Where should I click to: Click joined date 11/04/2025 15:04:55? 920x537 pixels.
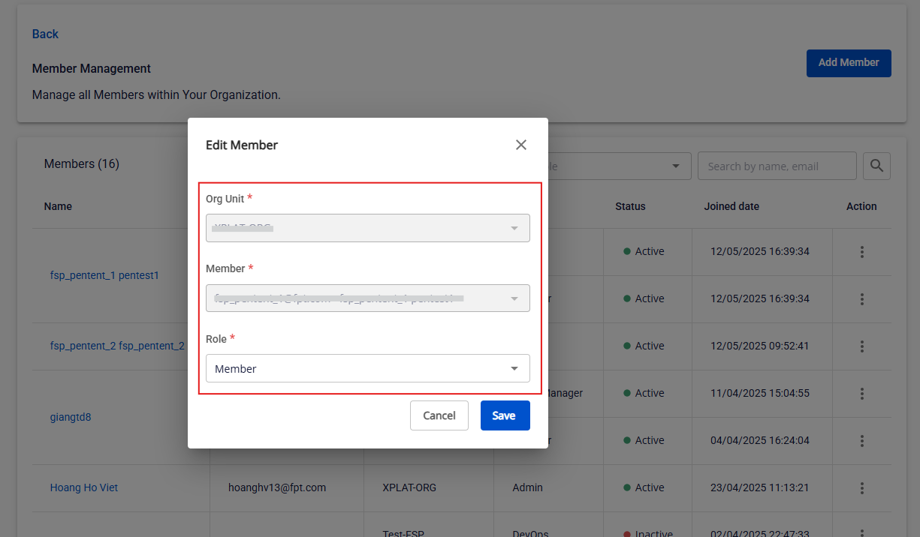pyautogui.click(x=760, y=393)
